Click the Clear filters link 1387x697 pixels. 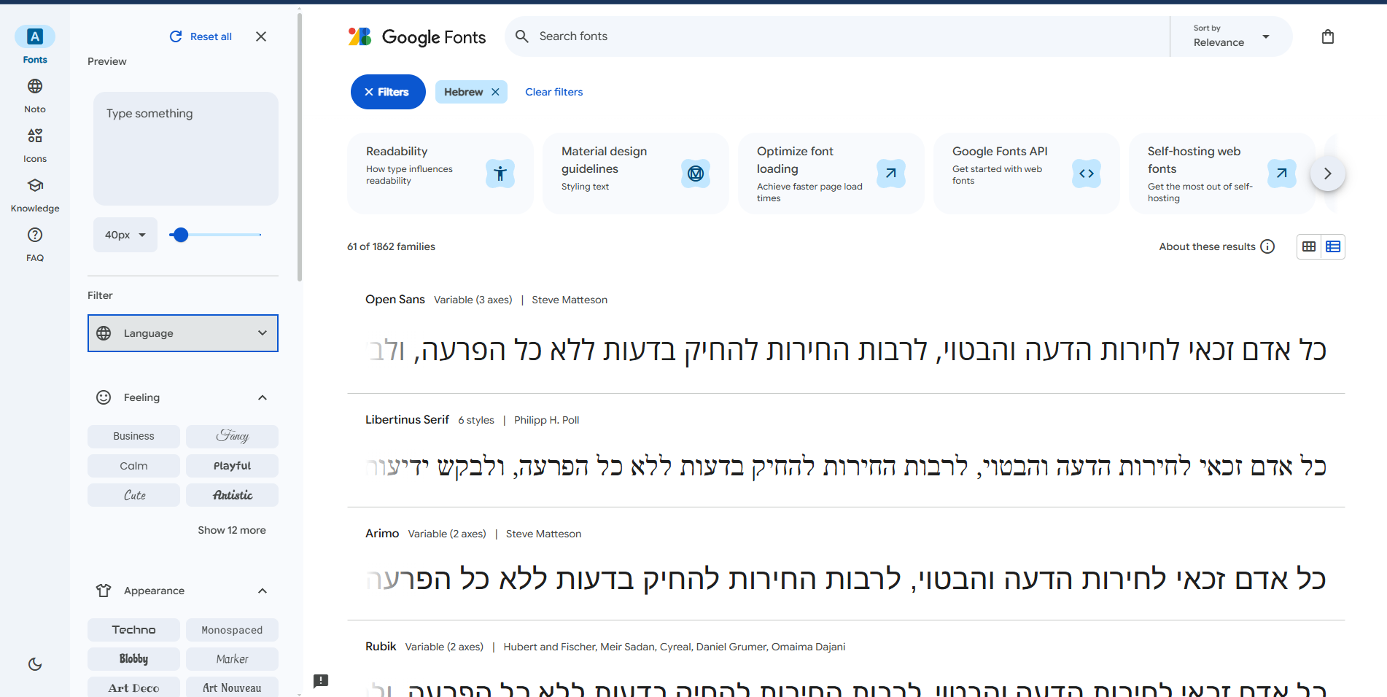point(553,91)
